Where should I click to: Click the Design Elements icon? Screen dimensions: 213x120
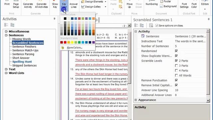click(83, 2)
